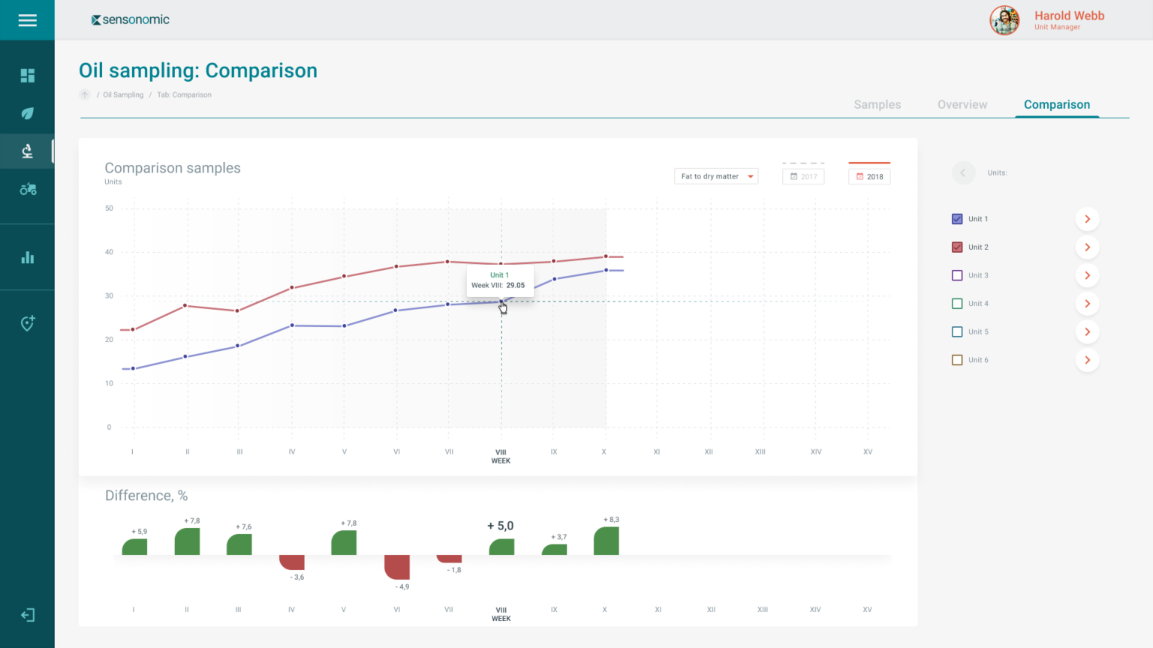Enable the Unit 4 checkbox
1153x648 pixels.
[957, 303]
